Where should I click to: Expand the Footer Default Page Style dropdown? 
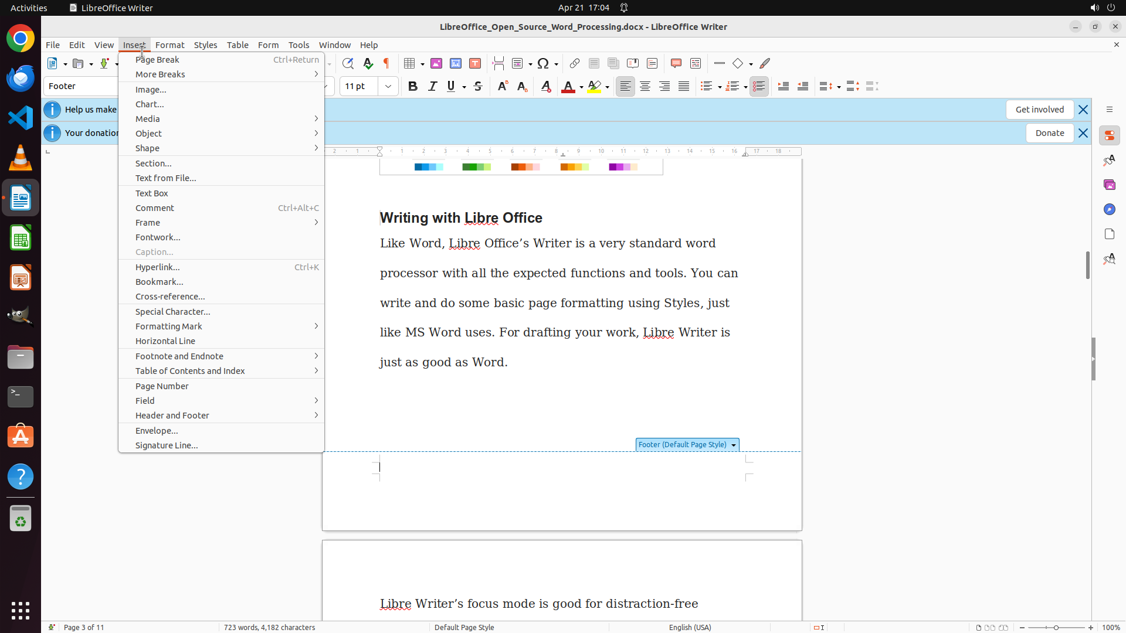(x=733, y=445)
